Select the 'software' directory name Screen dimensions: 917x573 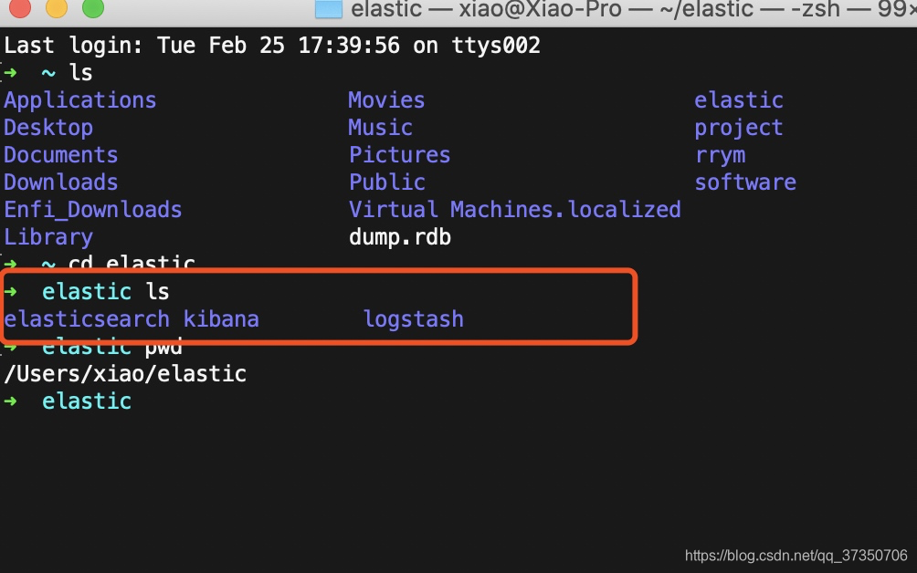pyautogui.click(x=745, y=182)
